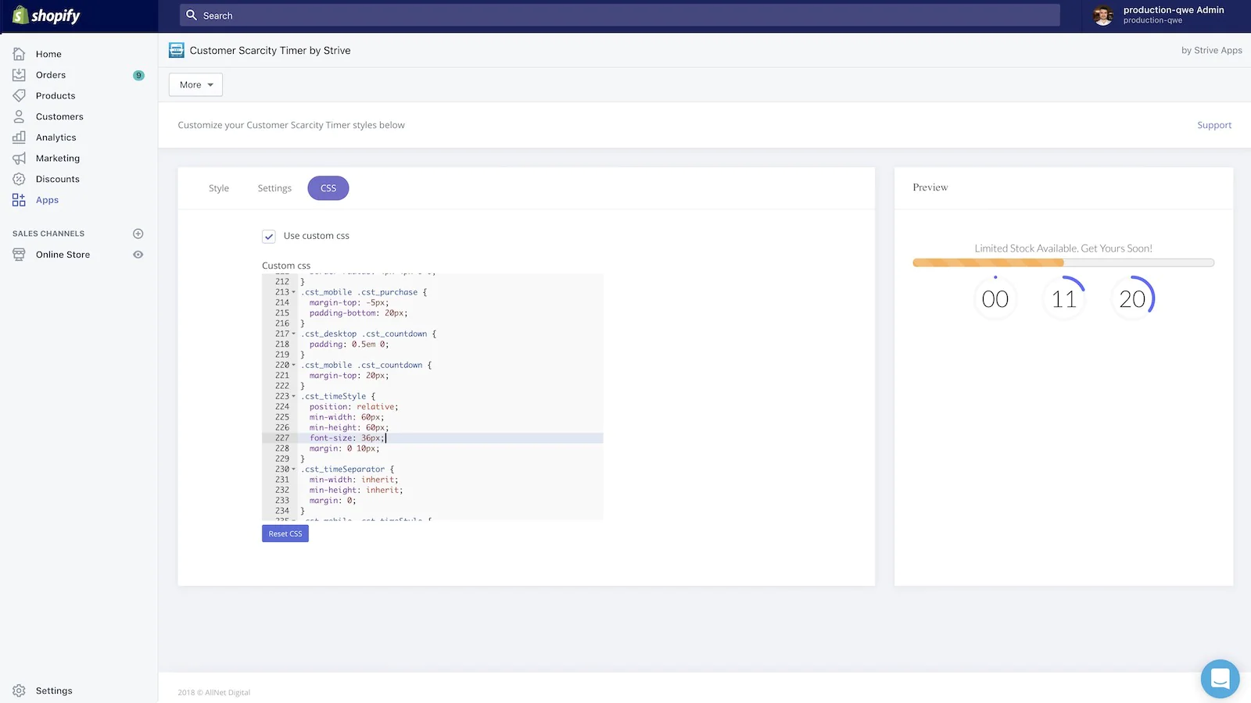Click the Products tag icon
Image resolution: width=1251 pixels, height=703 pixels.
(x=20, y=95)
